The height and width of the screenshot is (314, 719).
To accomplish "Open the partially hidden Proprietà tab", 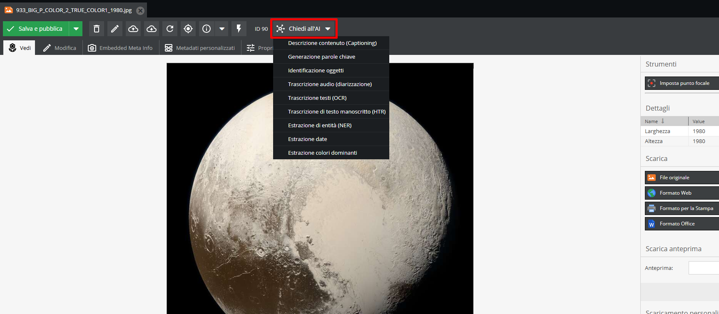I will [258, 48].
